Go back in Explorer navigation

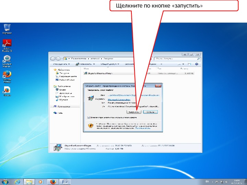pyautogui.click(x=52, y=59)
